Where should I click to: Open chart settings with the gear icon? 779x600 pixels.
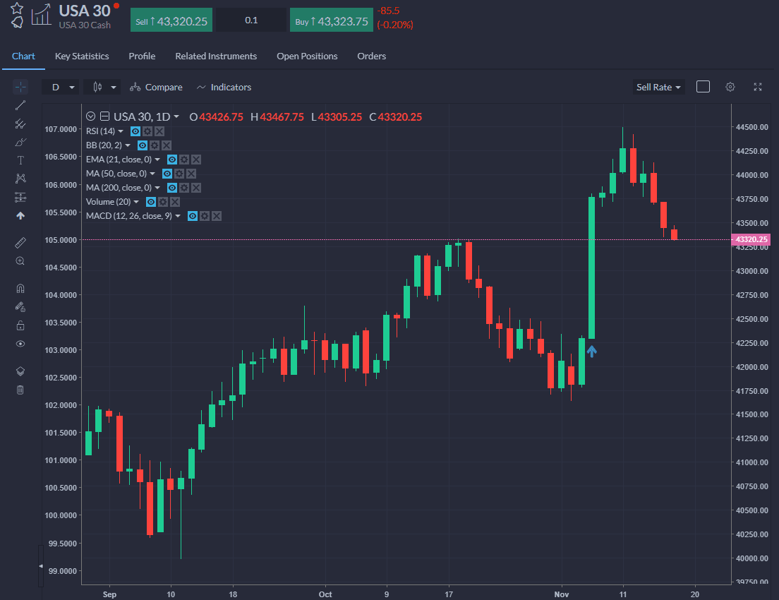coord(730,86)
